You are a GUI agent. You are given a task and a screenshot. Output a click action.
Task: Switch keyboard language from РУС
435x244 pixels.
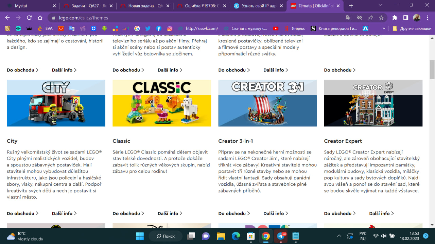(x=363, y=236)
